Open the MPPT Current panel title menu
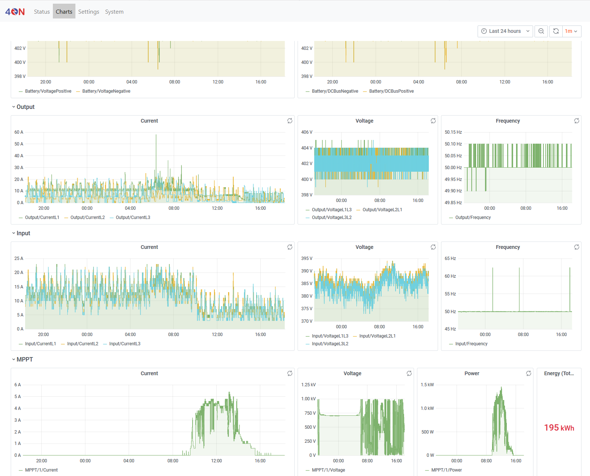 click(149, 373)
